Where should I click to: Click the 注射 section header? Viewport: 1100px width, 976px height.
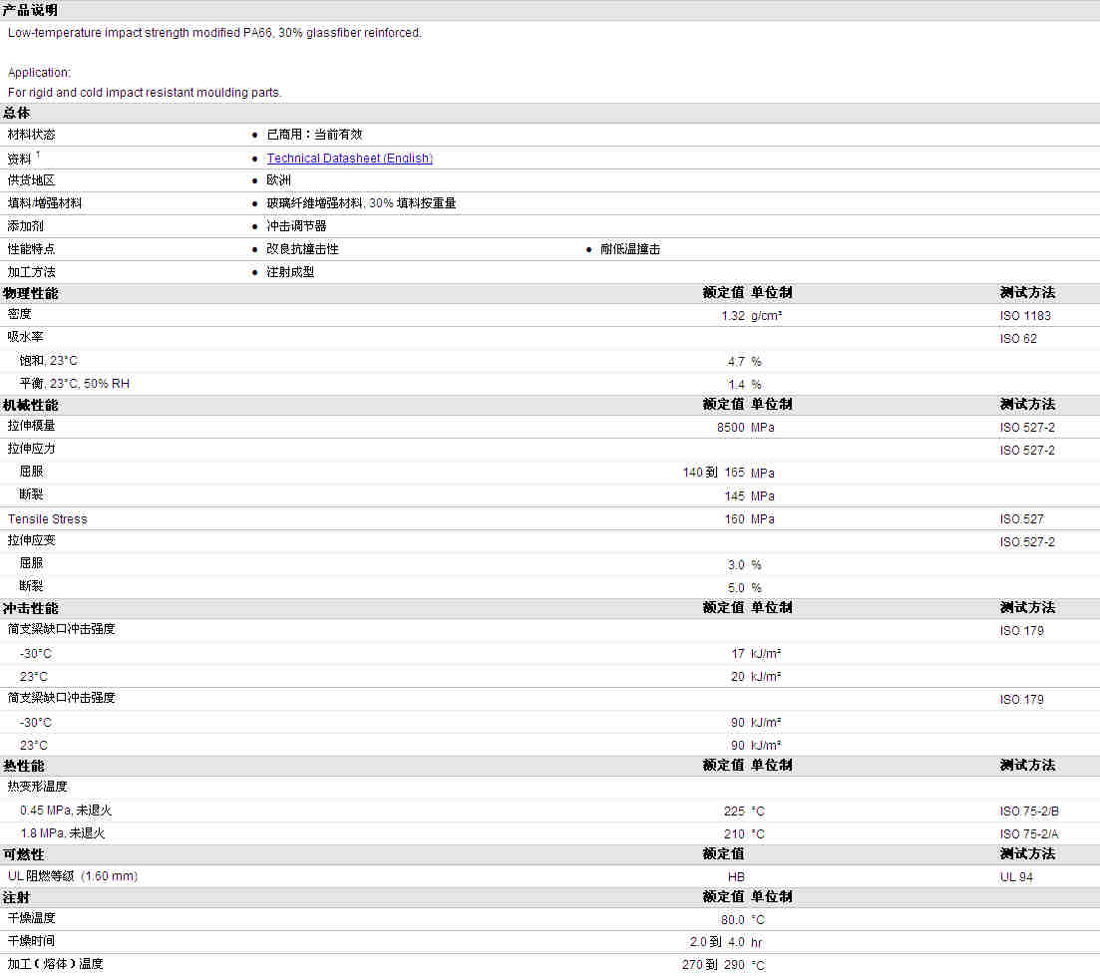[x=16, y=898]
